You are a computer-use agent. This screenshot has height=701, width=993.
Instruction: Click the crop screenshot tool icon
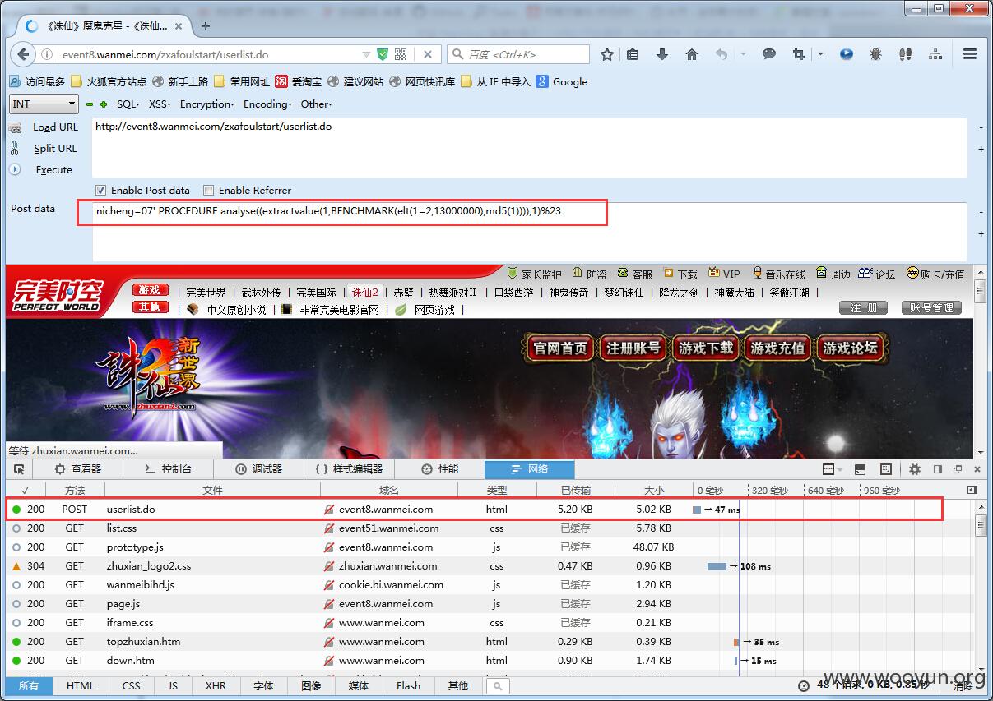[799, 54]
